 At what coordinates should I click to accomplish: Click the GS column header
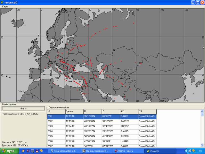pyautogui.click(x=147, y=112)
